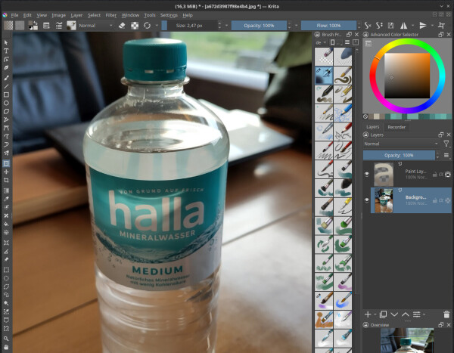Move the layer up in stack
The image size is (454, 353).
405,314
